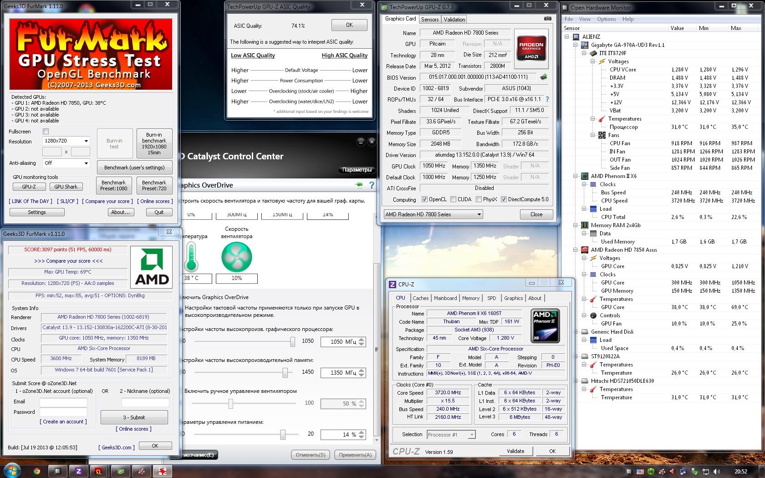Click the Compare your score link in FurMark
This screenshot has width=765, height=478.
pos(107,201)
